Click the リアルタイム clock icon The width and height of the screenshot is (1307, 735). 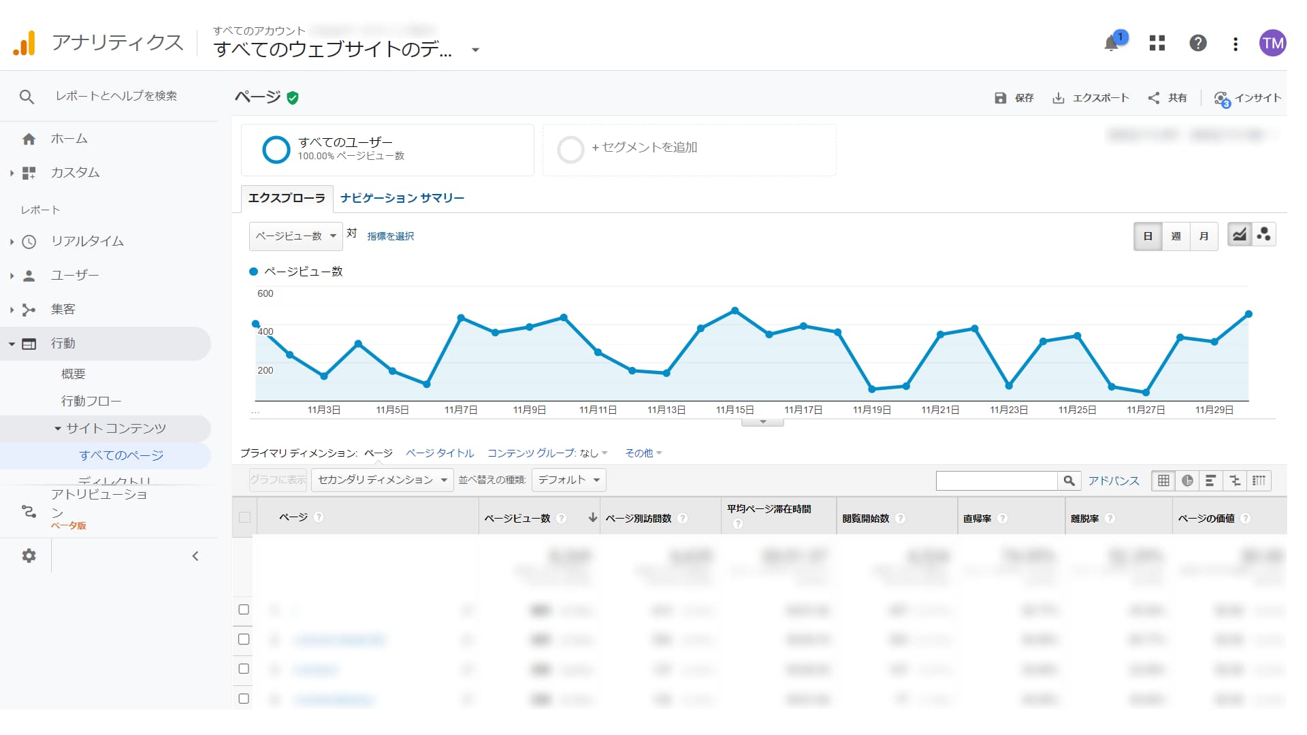29,242
